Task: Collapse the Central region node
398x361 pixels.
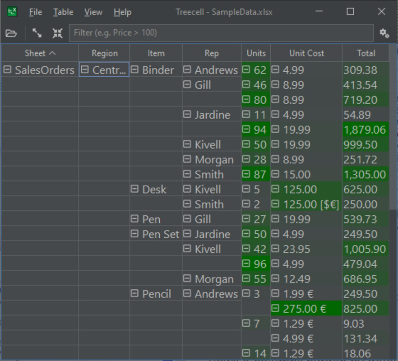Action: tap(85, 69)
